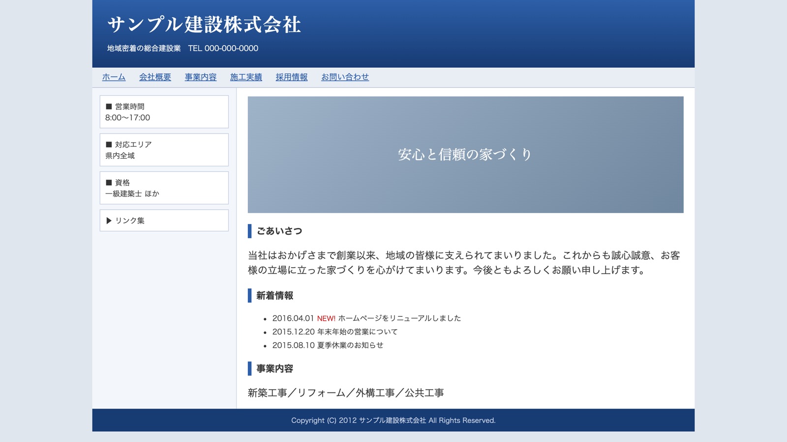
Task: Go to 会社概要 page
Action: [x=155, y=77]
